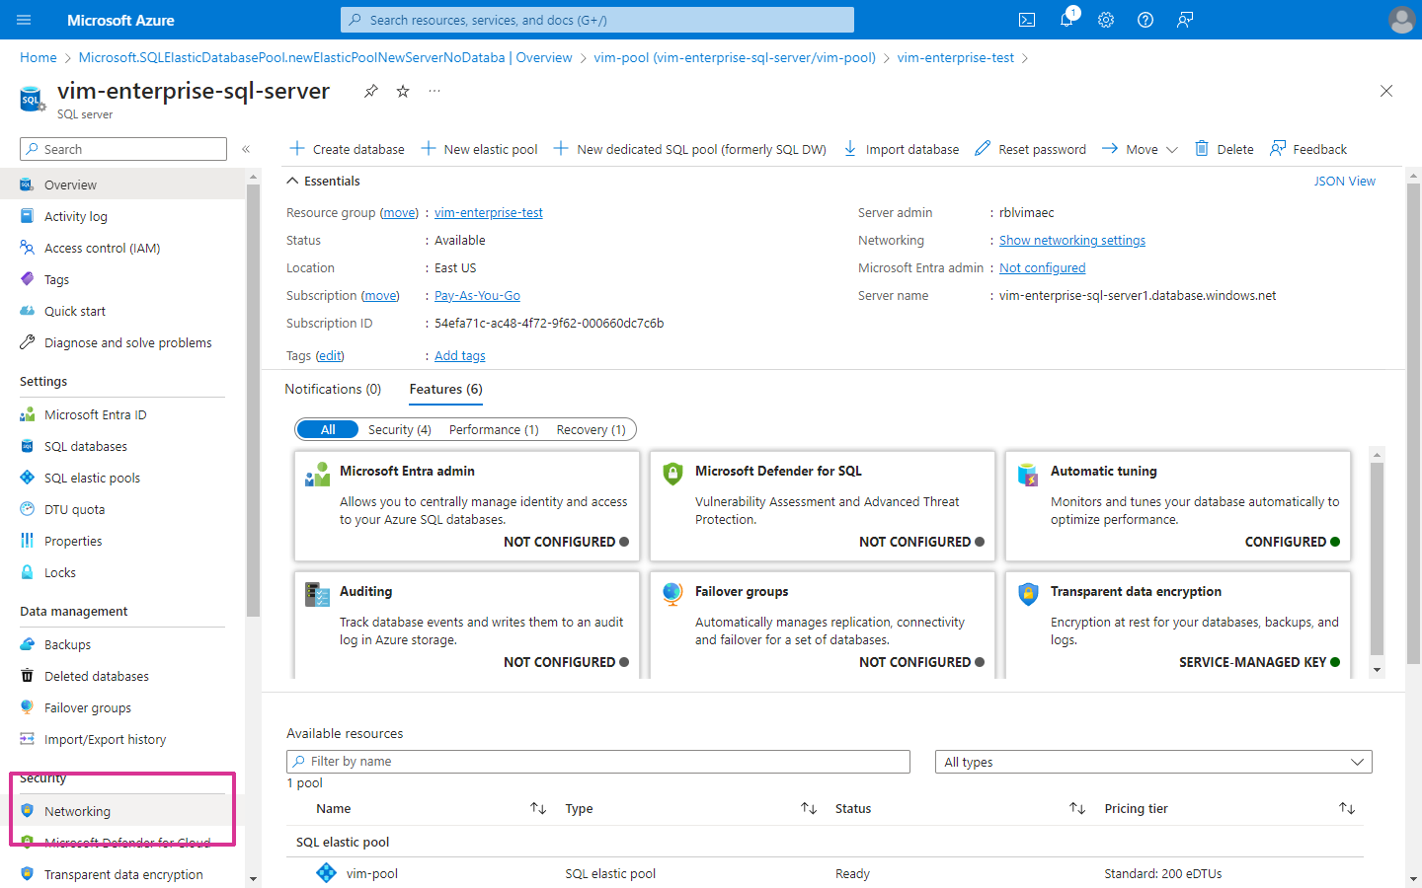Click the top-bar feedback person icon
This screenshot has width=1422, height=888.
tap(1185, 20)
